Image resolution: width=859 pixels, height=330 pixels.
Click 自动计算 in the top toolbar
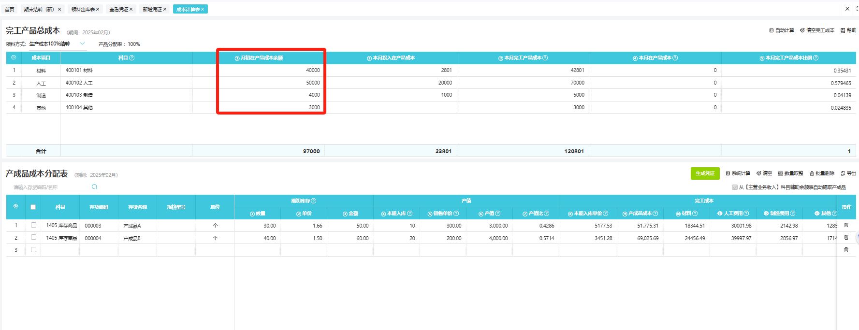[x=782, y=30]
